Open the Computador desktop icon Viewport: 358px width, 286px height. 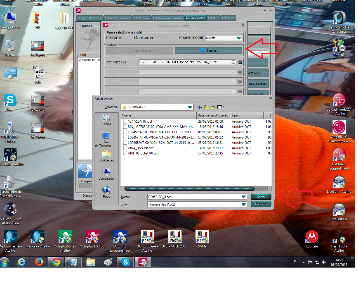(x=10, y=20)
